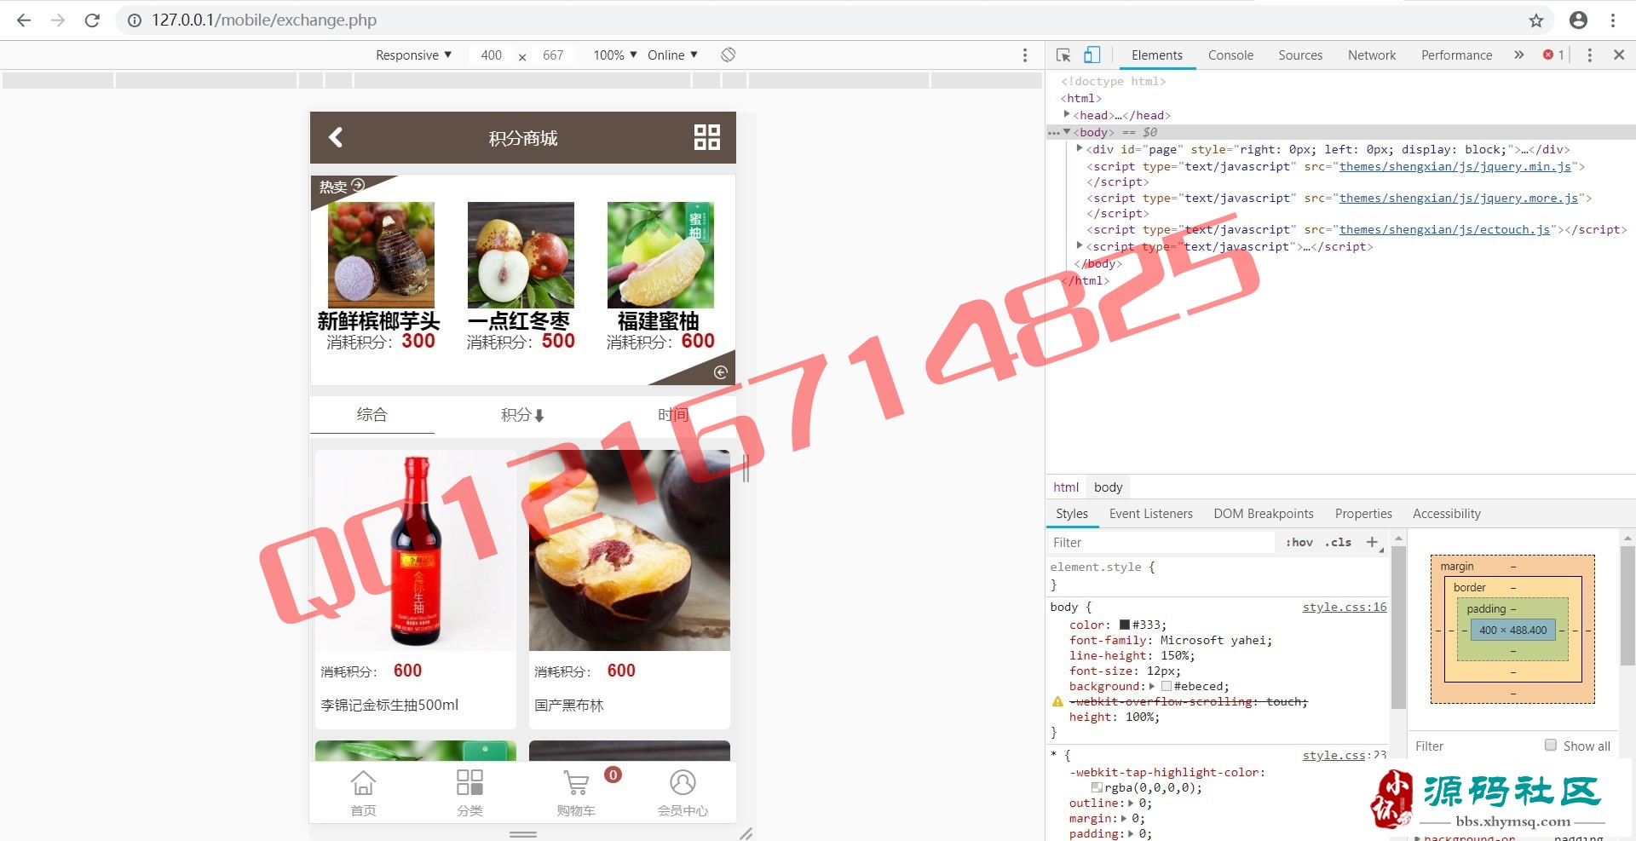Viewport: 1636px width, 841px height.
Task: Activate the inspect element picker
Action: coord(1063,55)
